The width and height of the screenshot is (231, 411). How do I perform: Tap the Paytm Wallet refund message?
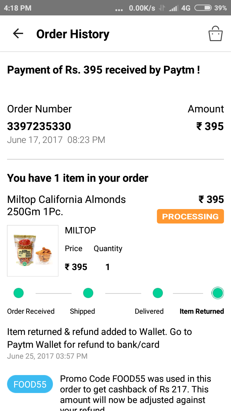point(99,338)
